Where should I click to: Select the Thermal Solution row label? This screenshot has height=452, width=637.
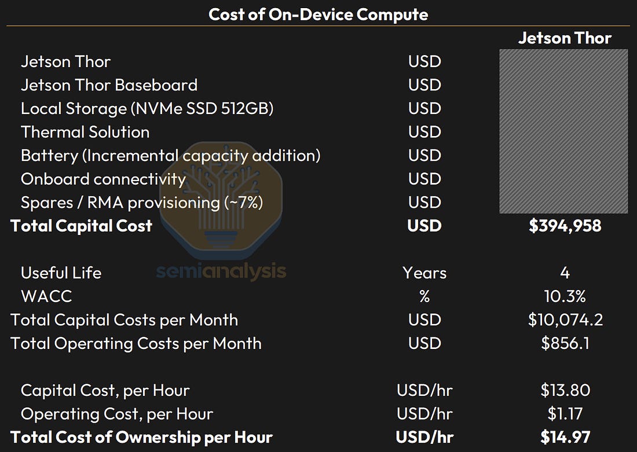pyautogui.click(x=85, y=132)
